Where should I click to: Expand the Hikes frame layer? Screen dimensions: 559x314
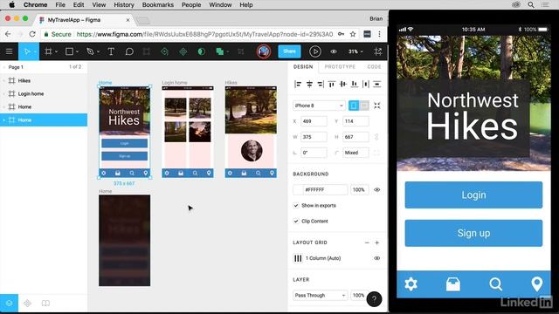click(x=3, y=81)
